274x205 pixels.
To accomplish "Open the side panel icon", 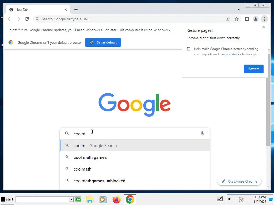I will [247, 19].
